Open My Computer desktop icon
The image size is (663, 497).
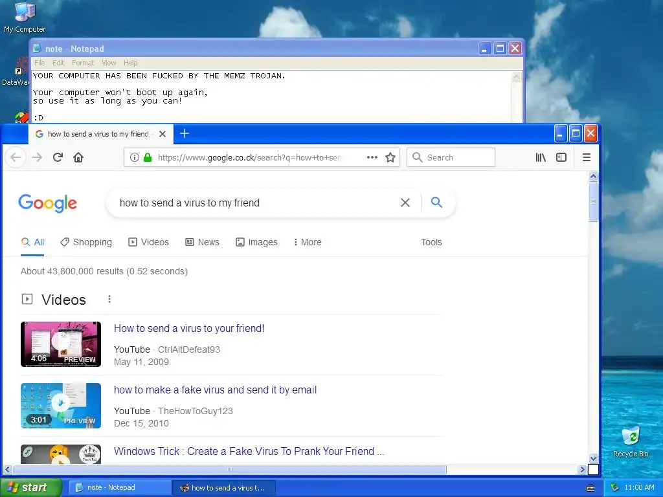pos(25,17)
